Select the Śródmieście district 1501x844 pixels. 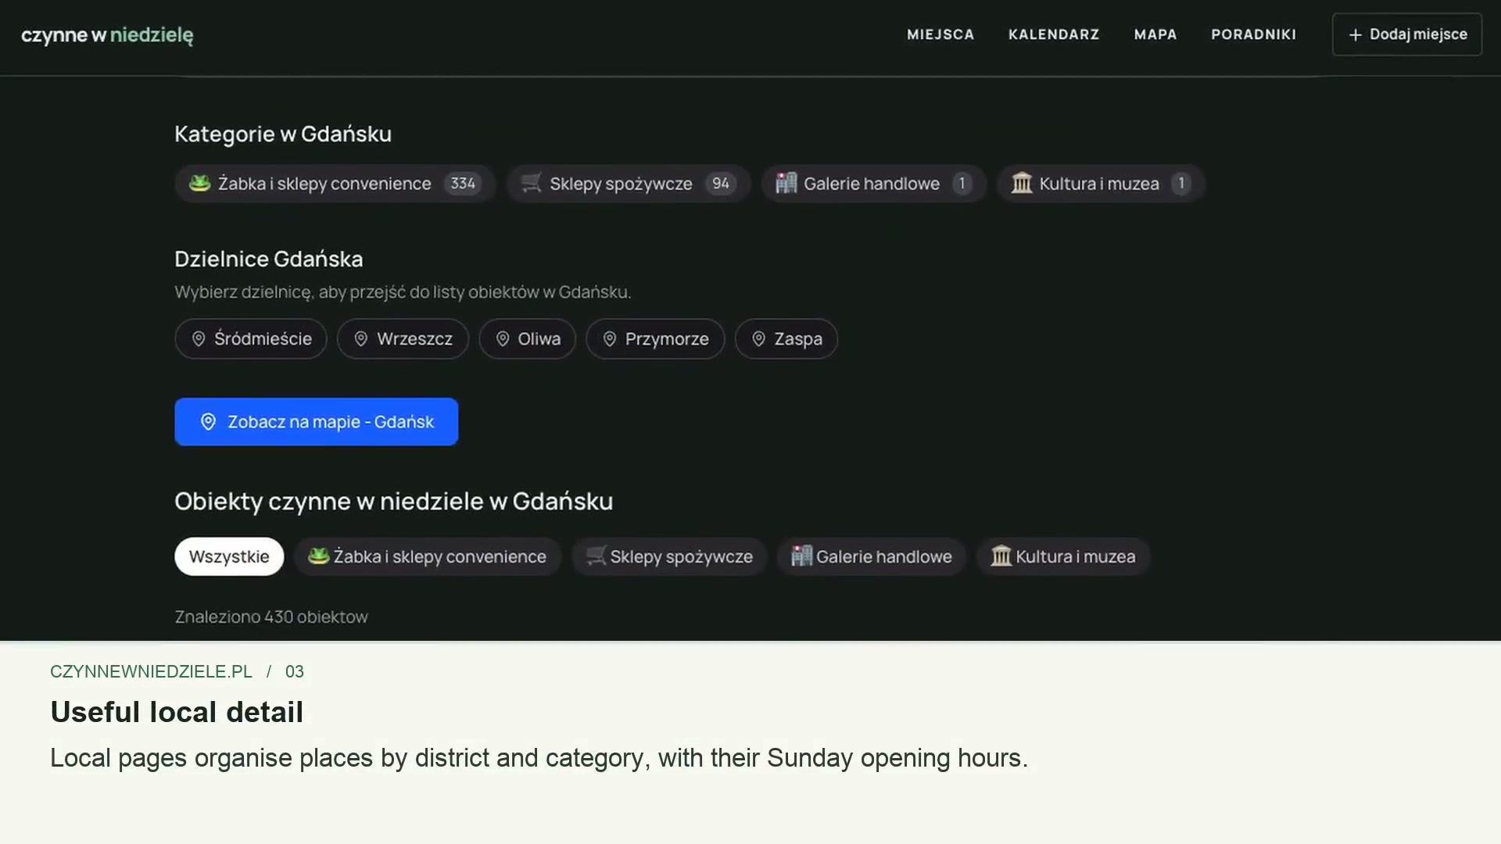click(x=251, y=339)
